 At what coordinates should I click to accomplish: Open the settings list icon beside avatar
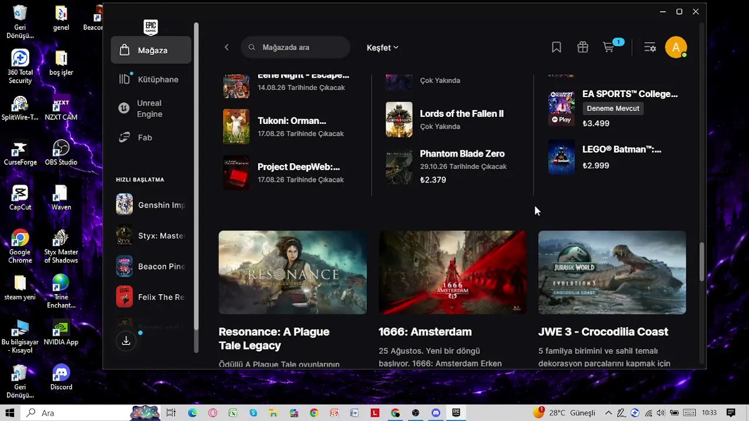(650, 47)
